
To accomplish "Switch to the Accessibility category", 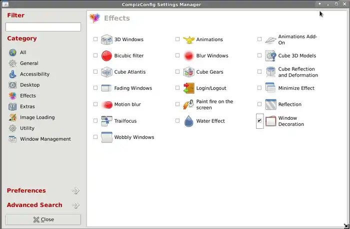I will coord(34,74).
